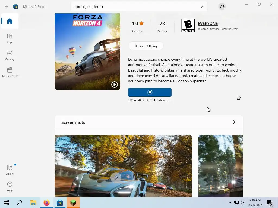Switch to the Gaming section
Screen dimensions: 278x208
coord(10,55)
